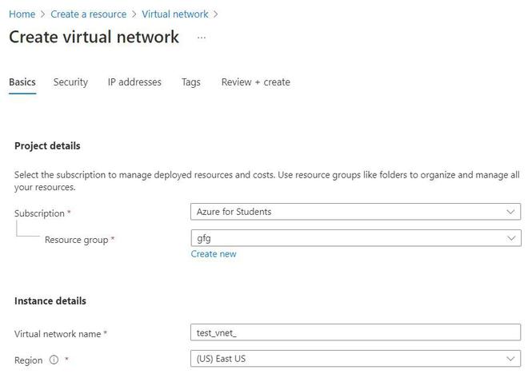The width and height of the screenshot is (528, 374).
Task: Open the ellipsis more options menu
Action: point(202,38)
